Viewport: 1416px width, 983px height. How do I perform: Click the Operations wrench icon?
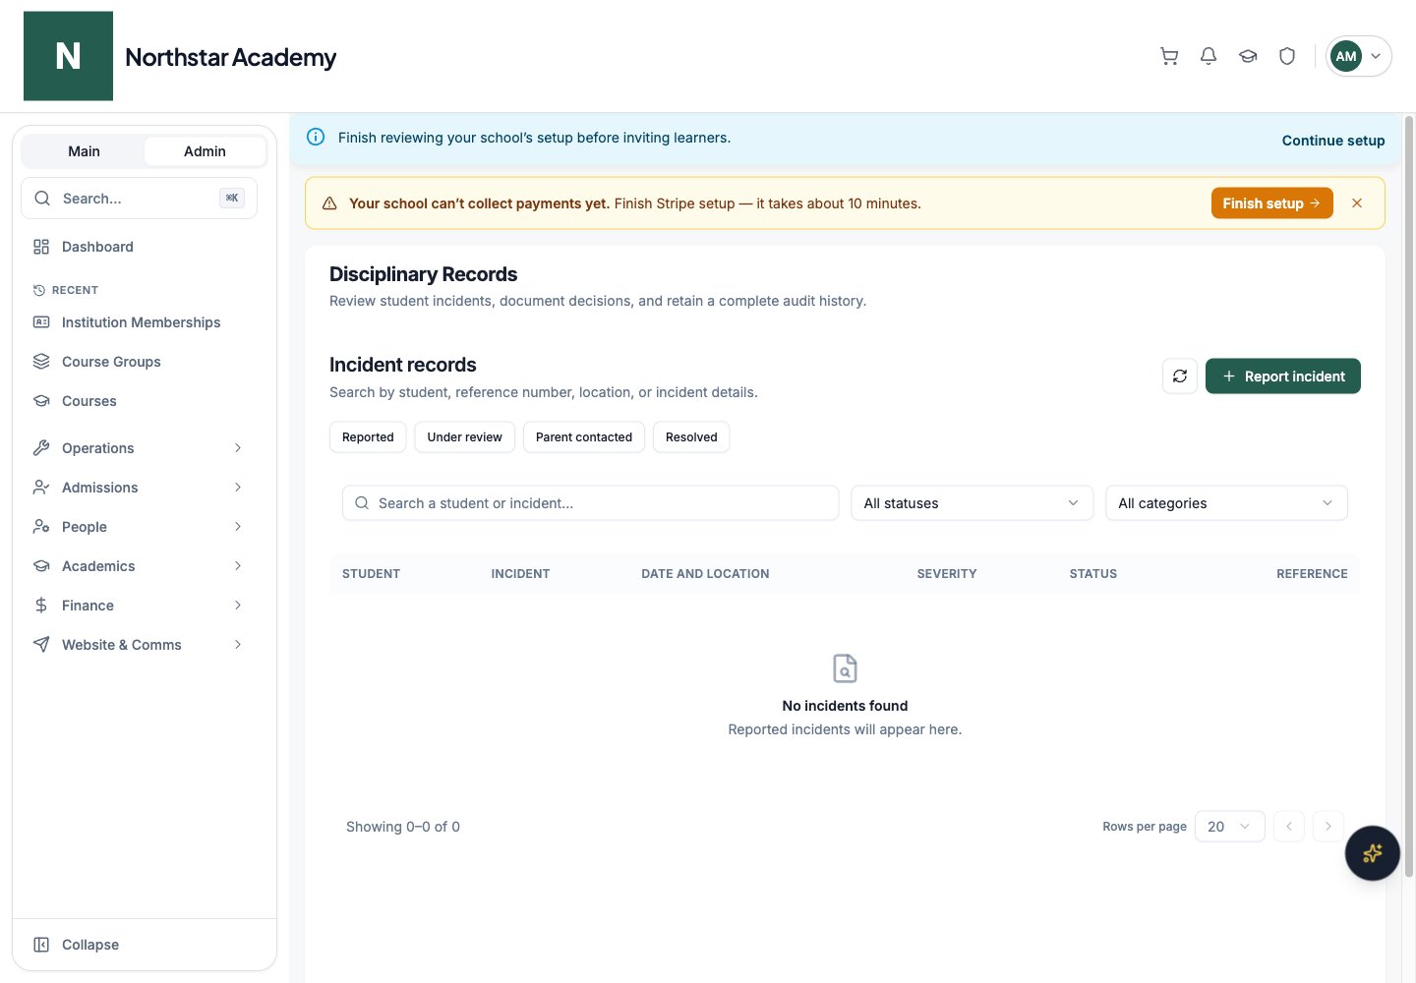pos(41,448)
